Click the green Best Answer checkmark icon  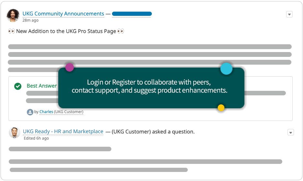click(18, 86)
